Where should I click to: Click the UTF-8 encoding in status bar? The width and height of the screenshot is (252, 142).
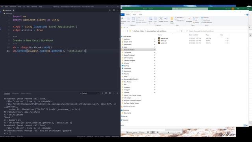[x=96, y=136]
